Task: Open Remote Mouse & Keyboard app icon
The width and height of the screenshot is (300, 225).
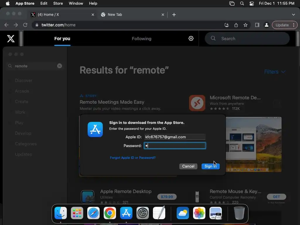Action: 197,197
